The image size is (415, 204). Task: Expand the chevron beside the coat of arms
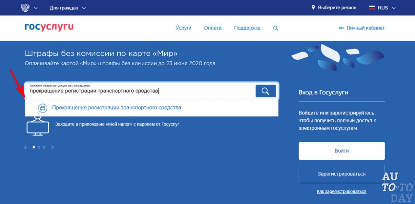tap(36, 7)
